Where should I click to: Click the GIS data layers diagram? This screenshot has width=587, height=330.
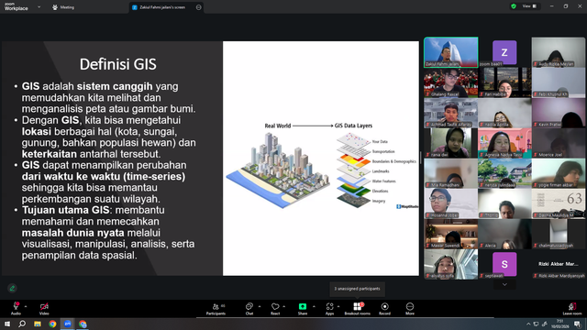[x=321, y=165]
